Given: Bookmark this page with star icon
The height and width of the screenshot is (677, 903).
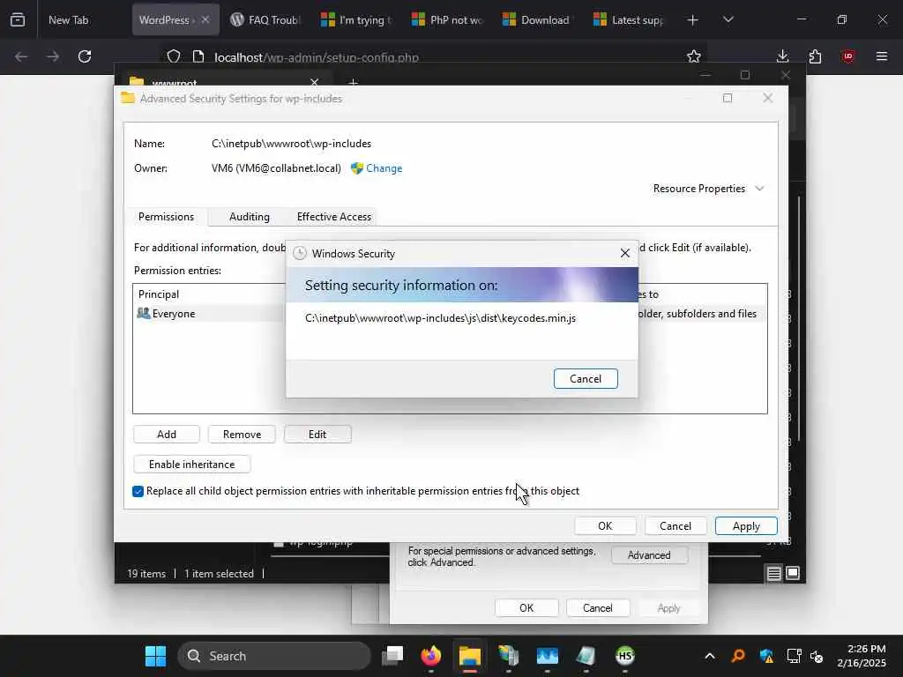Looking at the screenshot, I should point(694,56).
